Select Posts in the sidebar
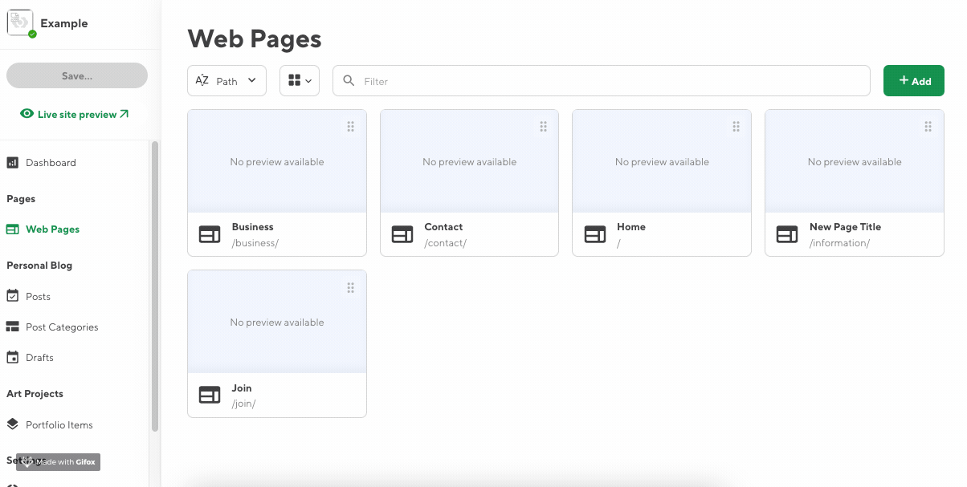 [38, 297]
